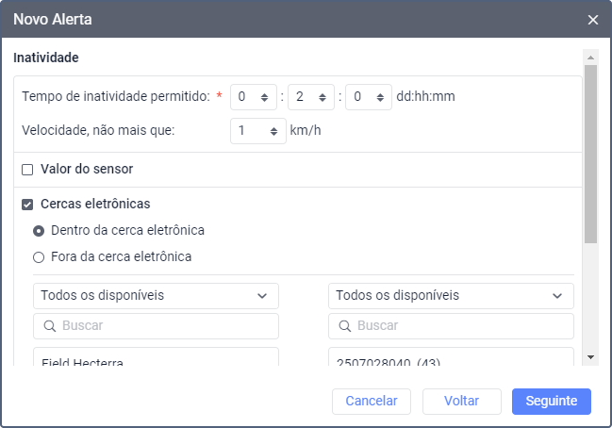
Task: Close the Novo Alerta dialog
Action: pos(592,19)
